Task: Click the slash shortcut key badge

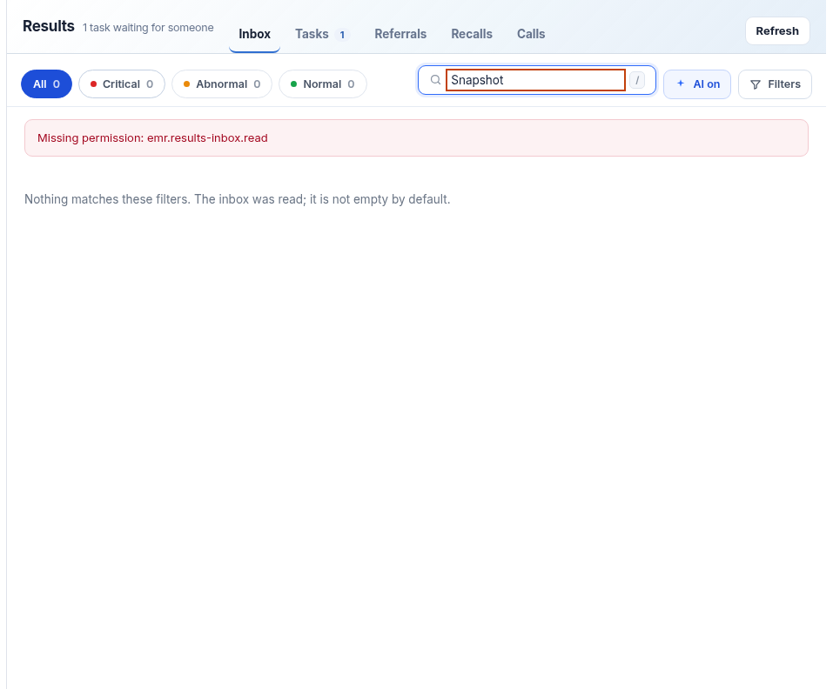Action: coord(637,80)
